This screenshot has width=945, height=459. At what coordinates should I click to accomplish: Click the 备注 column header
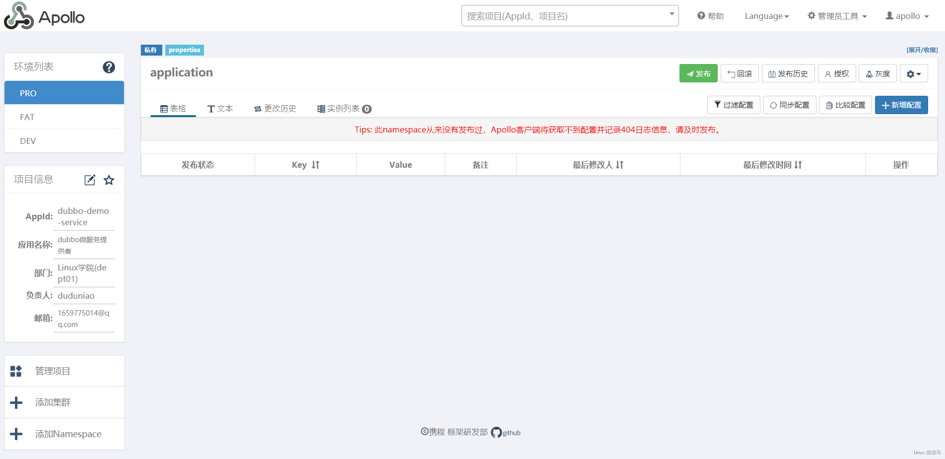480,165
